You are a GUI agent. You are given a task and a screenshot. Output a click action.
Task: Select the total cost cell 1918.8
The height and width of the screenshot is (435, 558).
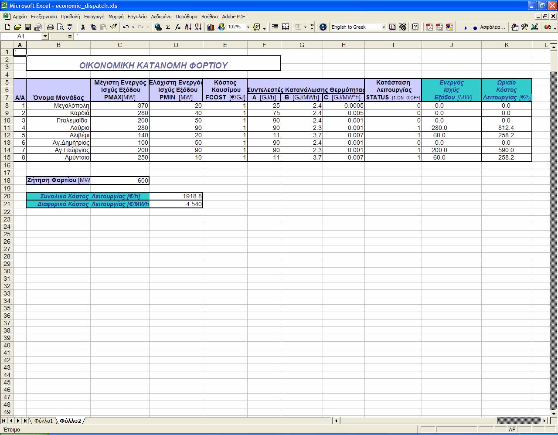coord(176,196)
